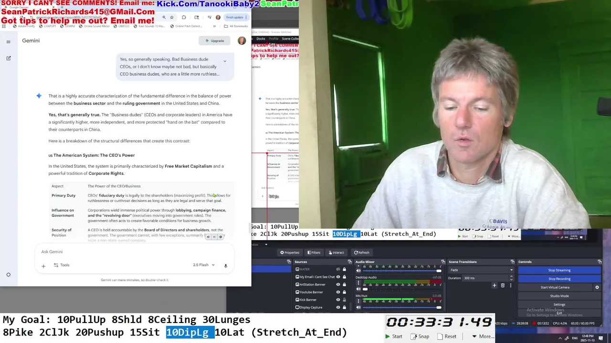Hide the Kick Banner source

coord(338,300)
